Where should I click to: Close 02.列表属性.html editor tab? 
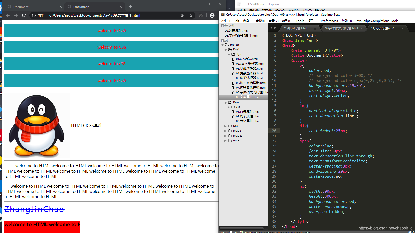tap(315, 28)
